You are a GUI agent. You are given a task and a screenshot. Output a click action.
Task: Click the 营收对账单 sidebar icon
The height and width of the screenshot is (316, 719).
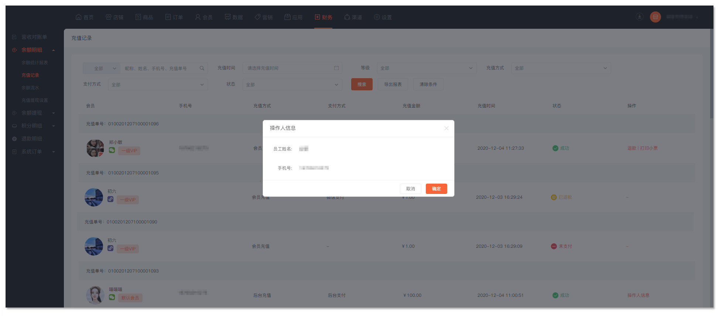tap(14, 37)
